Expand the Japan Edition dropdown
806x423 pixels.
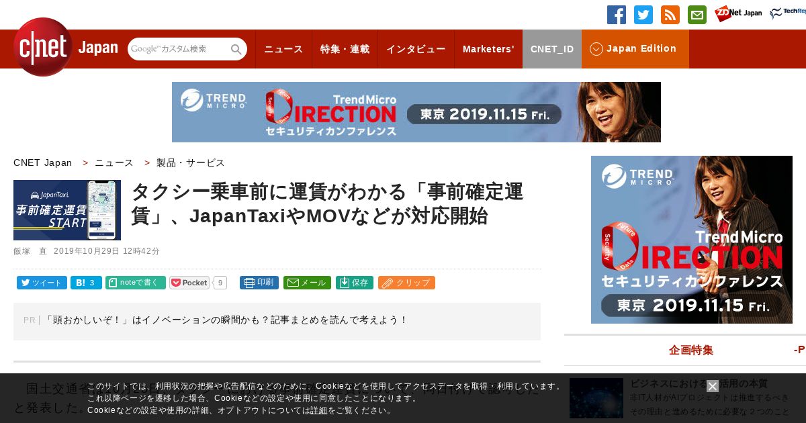635,49
